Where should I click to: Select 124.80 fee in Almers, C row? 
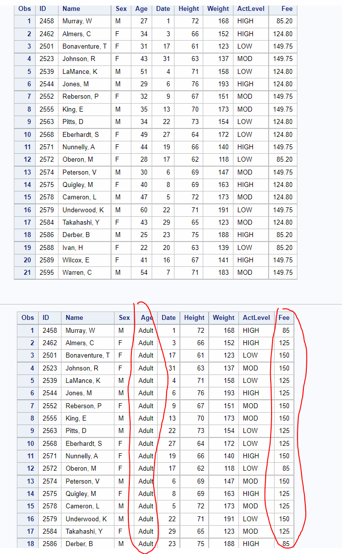(283, 34)
